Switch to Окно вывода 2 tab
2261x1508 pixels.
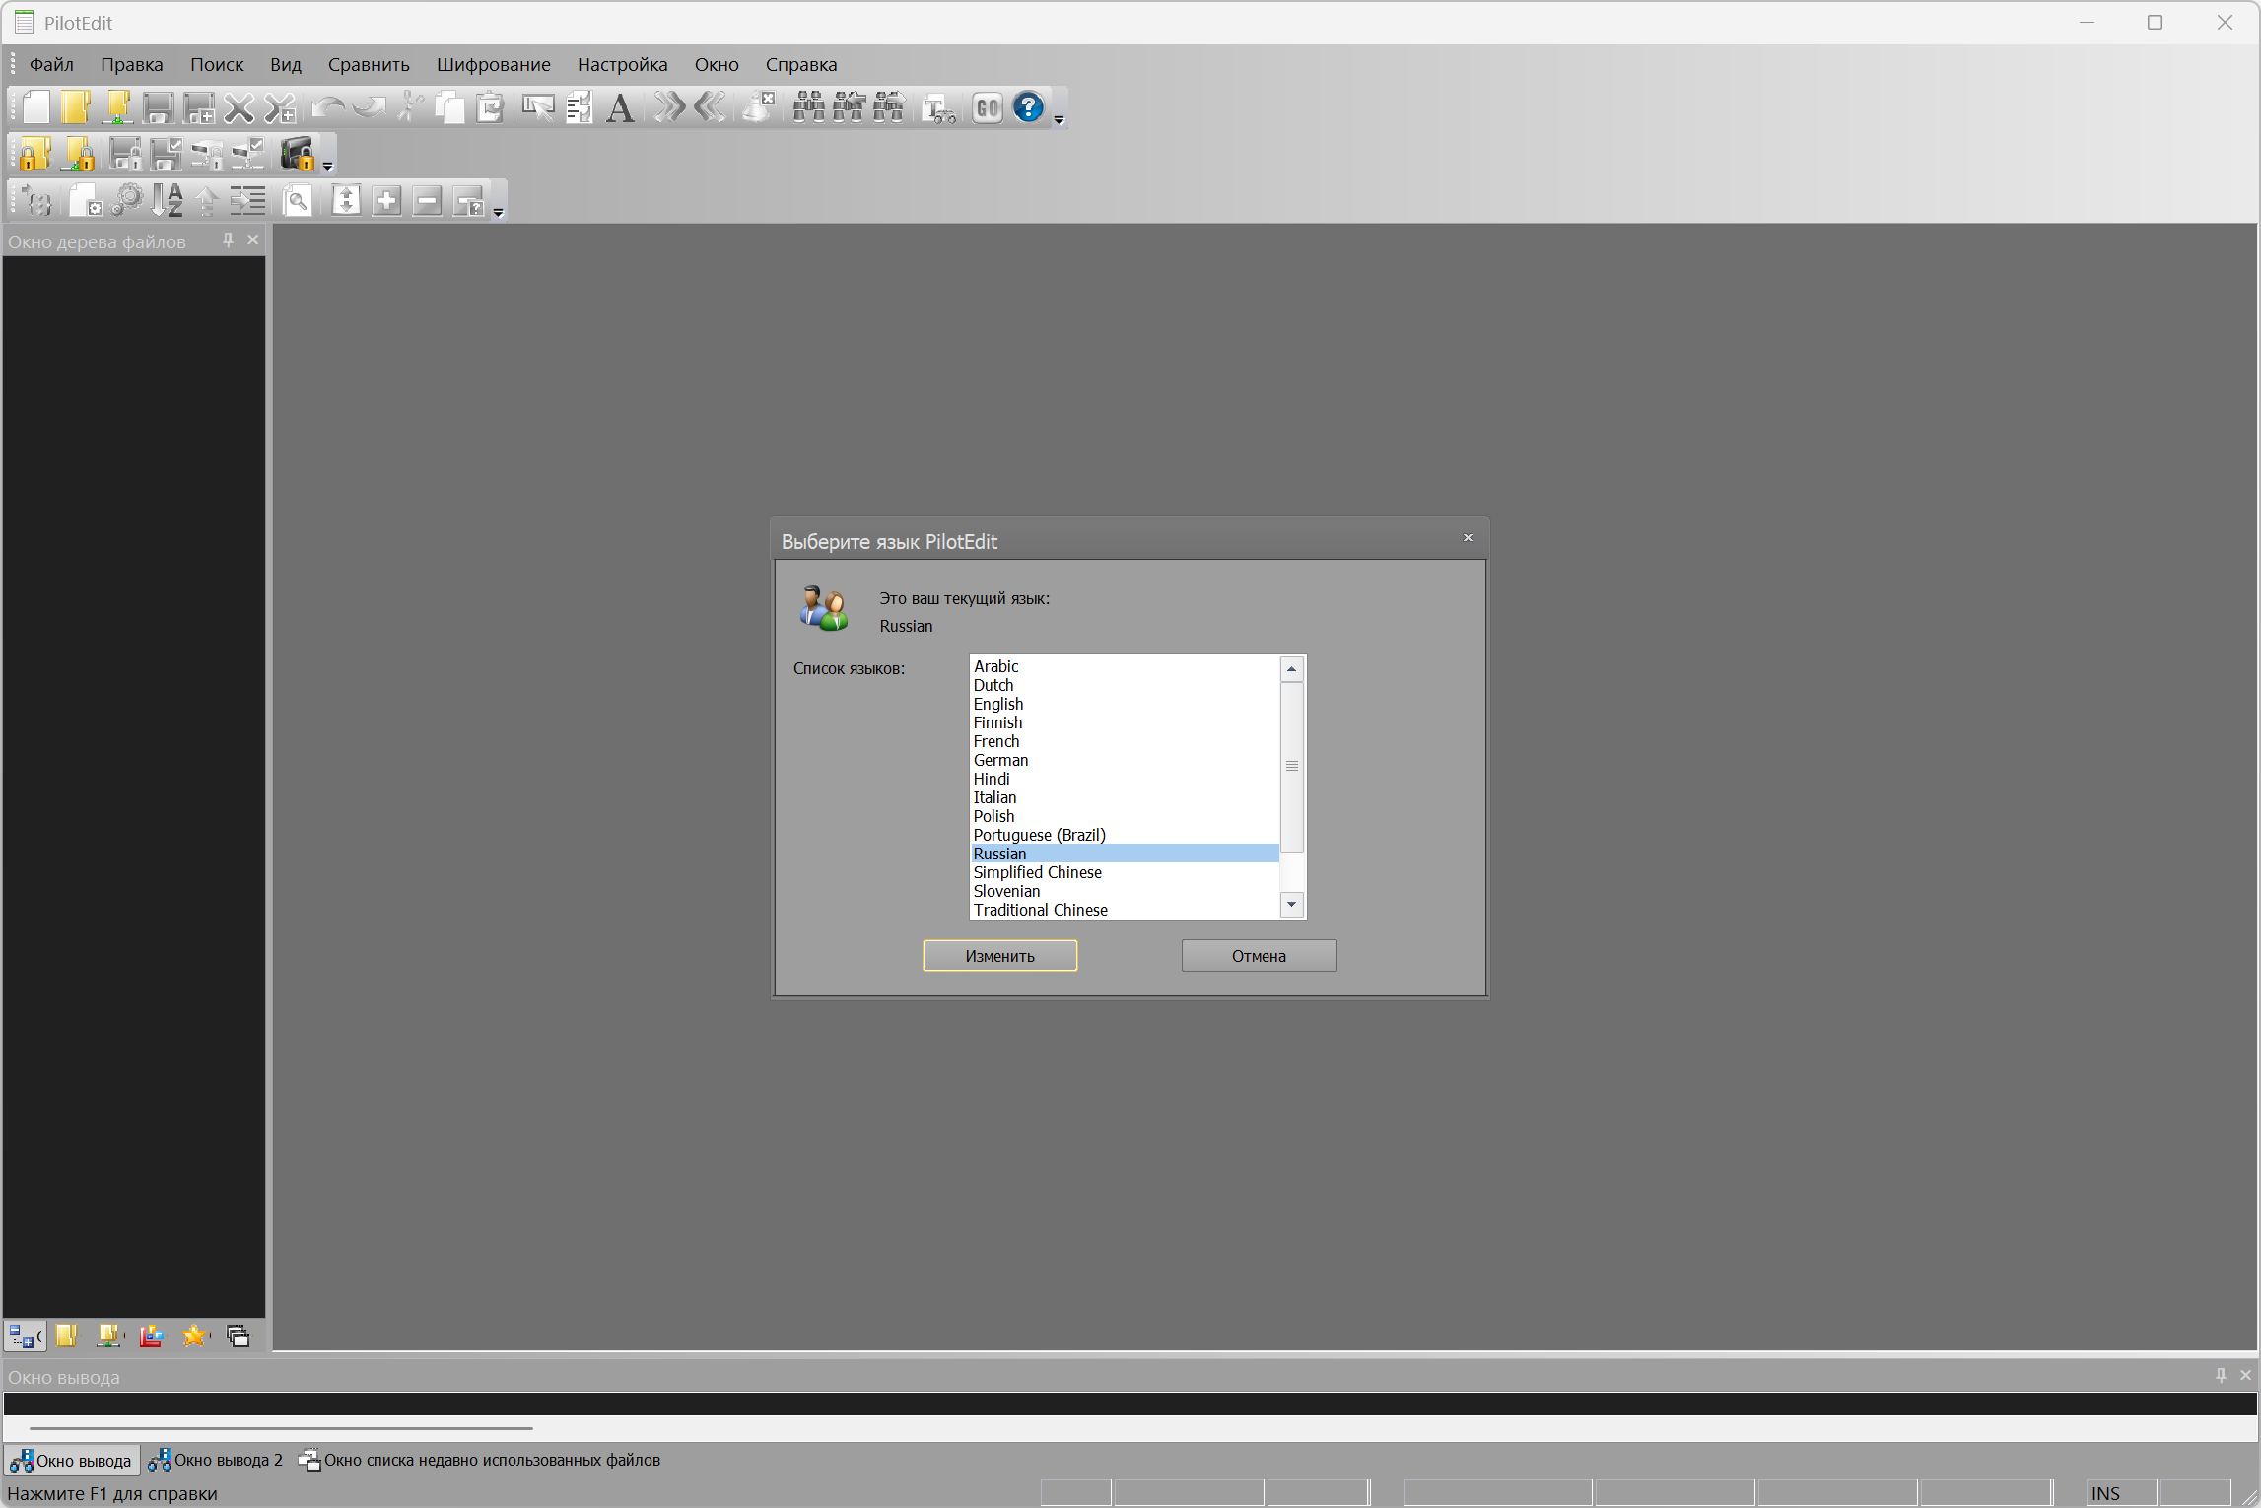point(216,1461)
